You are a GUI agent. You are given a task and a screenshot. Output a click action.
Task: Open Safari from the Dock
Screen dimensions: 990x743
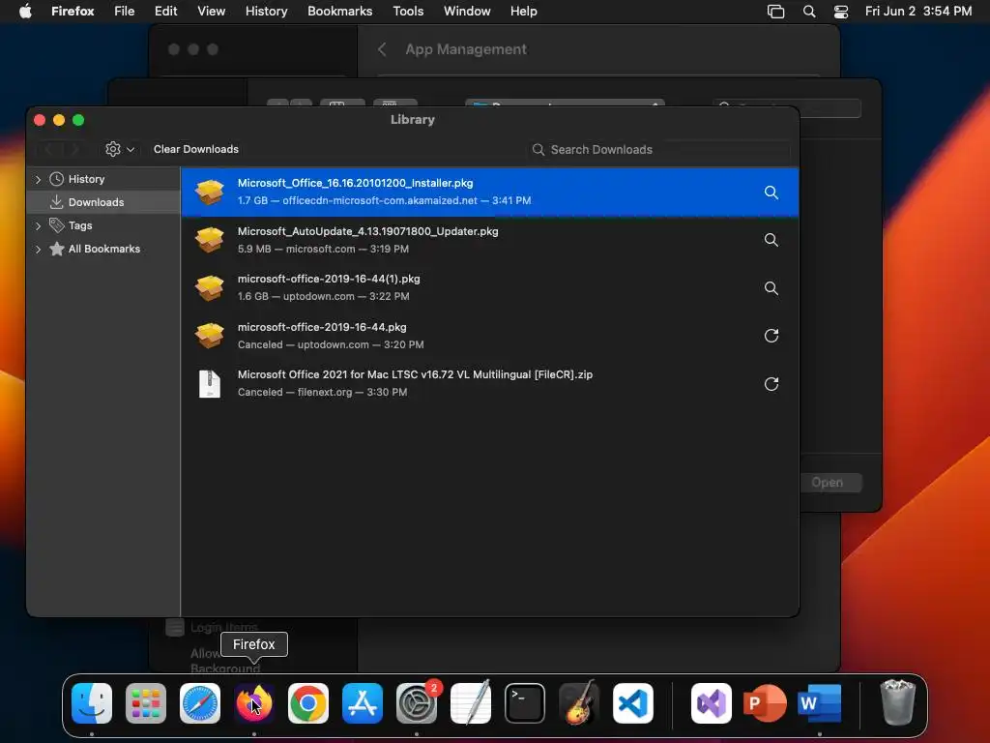pyautogui.click(x=200, y=703)
